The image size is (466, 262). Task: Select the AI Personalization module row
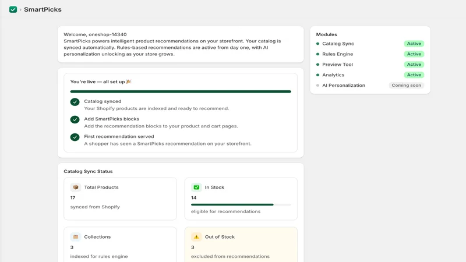pos(370,85)
